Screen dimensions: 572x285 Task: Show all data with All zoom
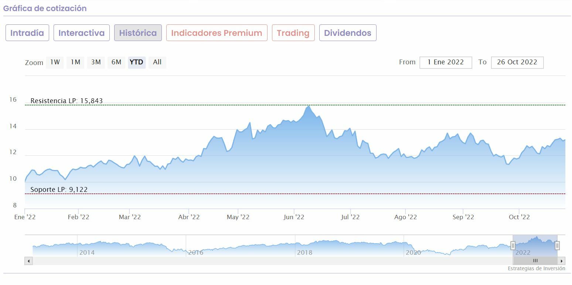tap(157, 62)
